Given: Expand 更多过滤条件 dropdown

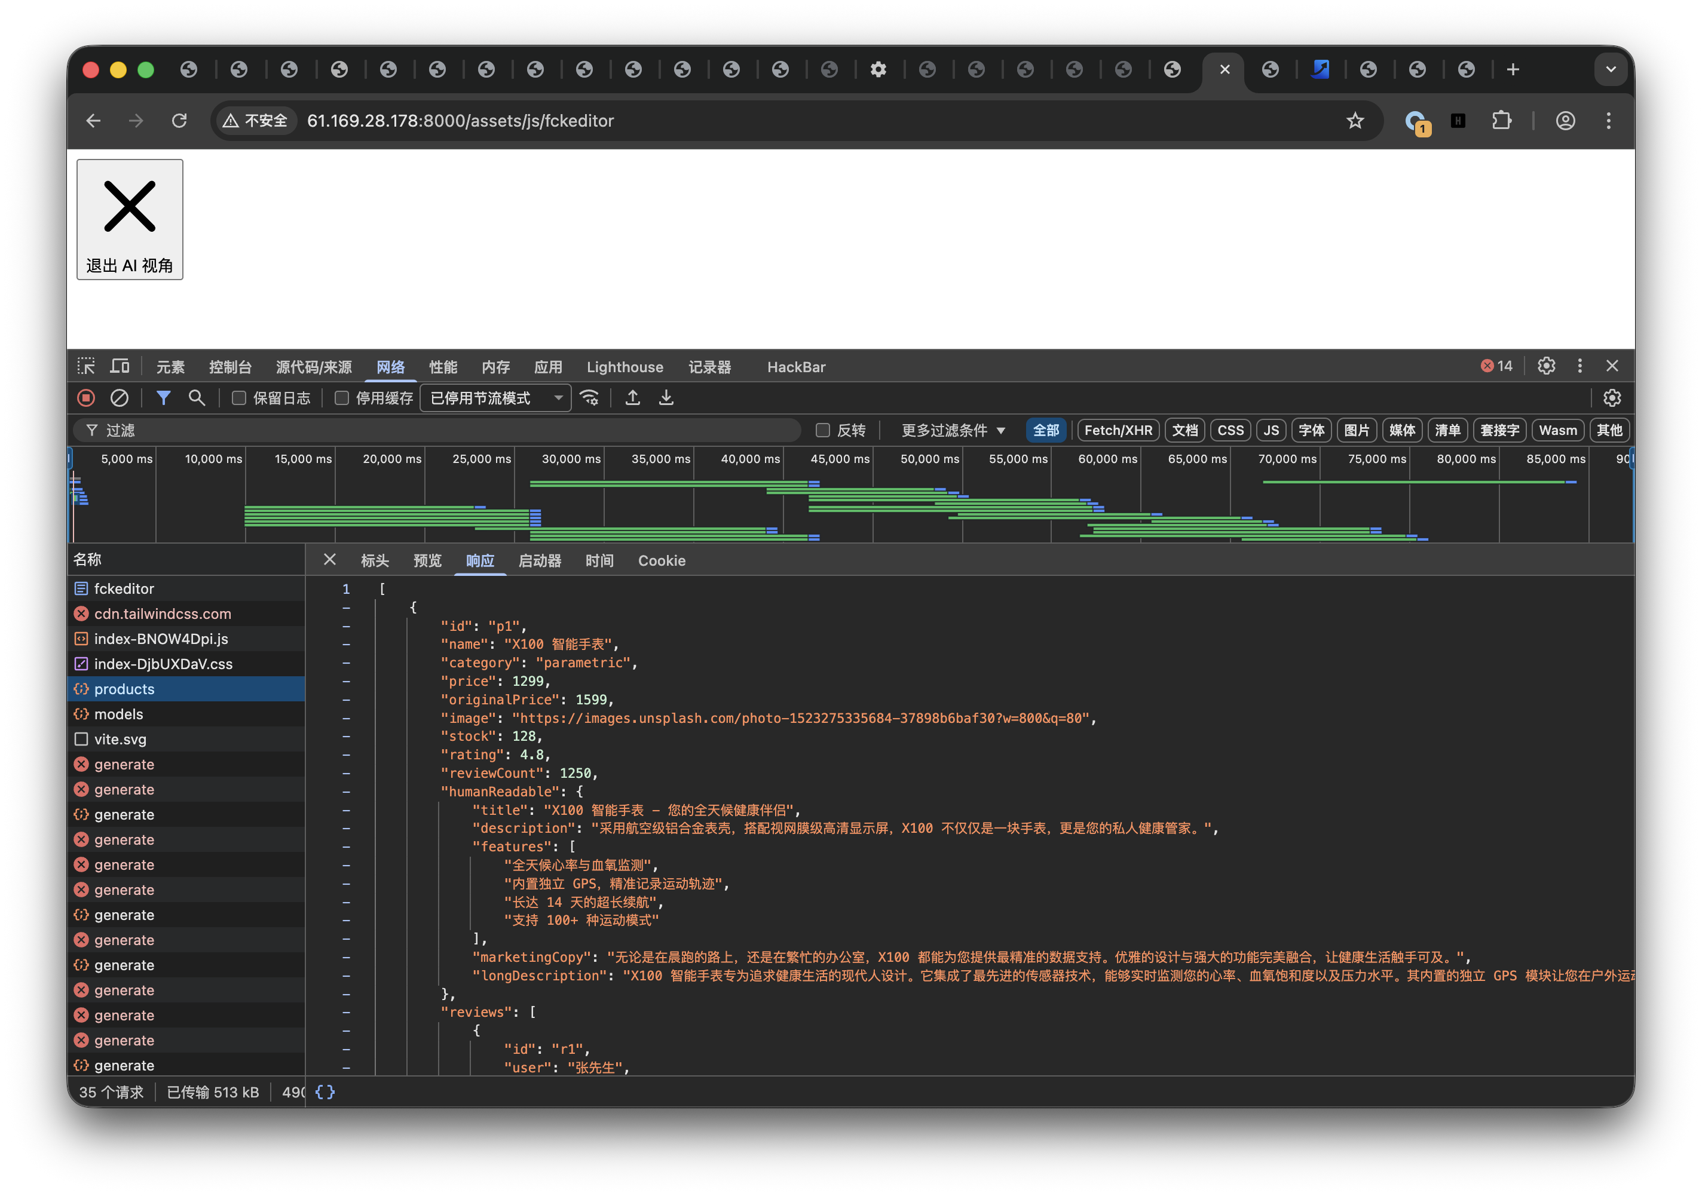Looking at the screenshot, I should point(953,431).
